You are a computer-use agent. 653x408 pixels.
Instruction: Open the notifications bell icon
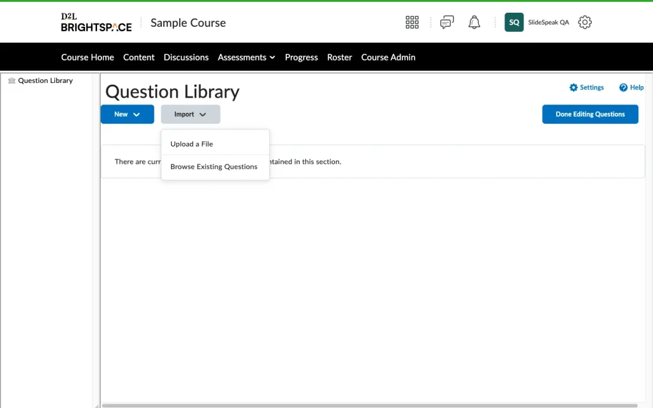click(x=474, y=22)
